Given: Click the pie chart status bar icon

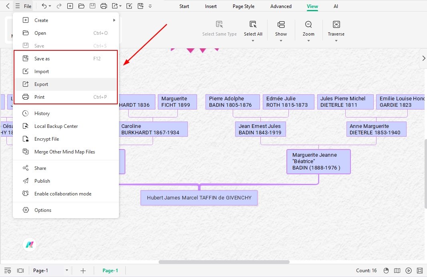Looking at the screenshot, I should click(386, 271).
